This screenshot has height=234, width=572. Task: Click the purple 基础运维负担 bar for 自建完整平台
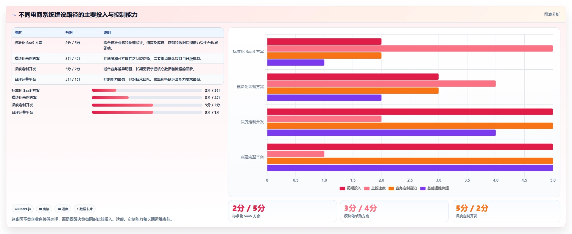click(x=410, y=168)
